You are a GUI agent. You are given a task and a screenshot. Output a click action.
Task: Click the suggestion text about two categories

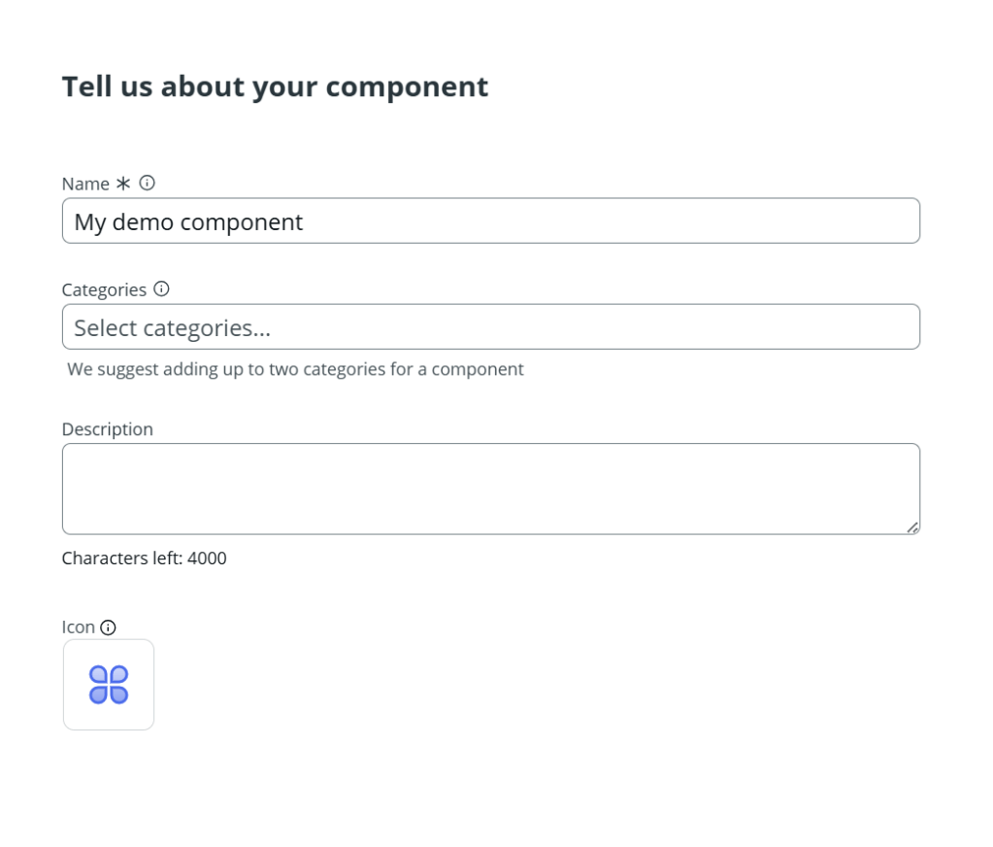pyautogui.click(x=296, y=369)
